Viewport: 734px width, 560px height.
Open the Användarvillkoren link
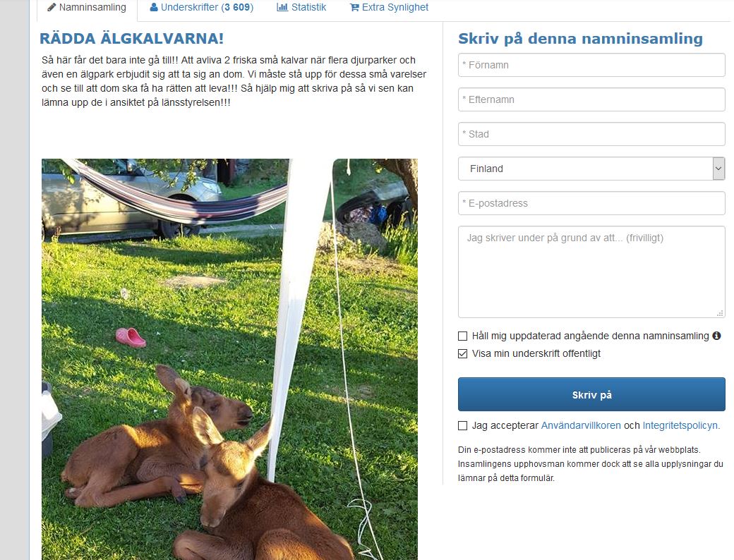581,426
